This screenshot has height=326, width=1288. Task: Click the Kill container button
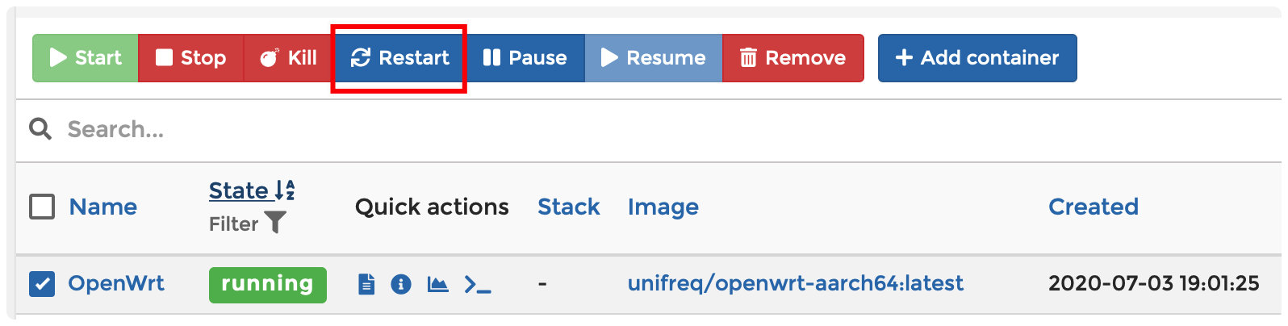(x=287, y=58)
